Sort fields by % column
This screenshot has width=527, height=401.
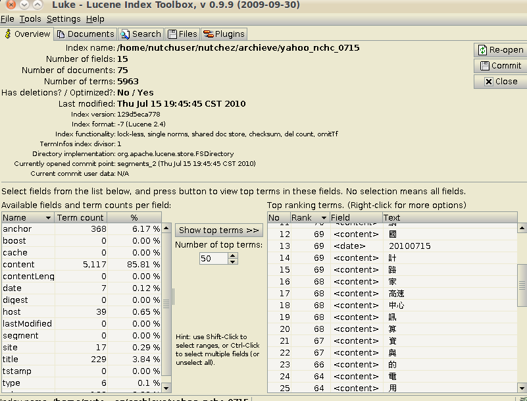(x=134, y=218)
